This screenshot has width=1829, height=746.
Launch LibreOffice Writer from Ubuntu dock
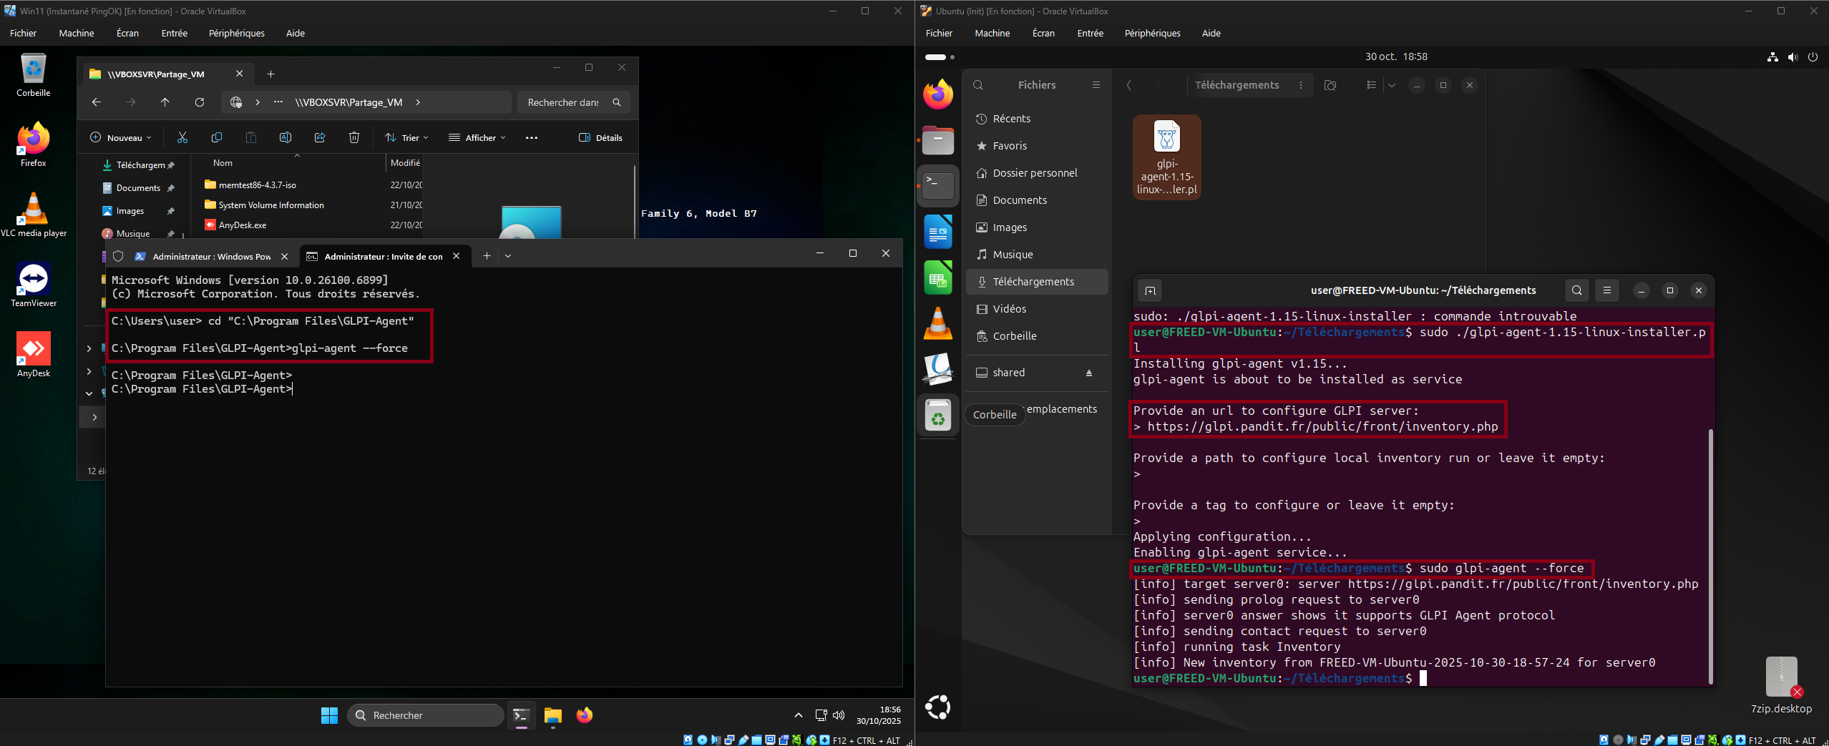(937, 232)
